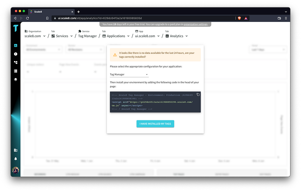Open Brave Rewards triangle icon
Screen dimensions: 301x191
246,18
